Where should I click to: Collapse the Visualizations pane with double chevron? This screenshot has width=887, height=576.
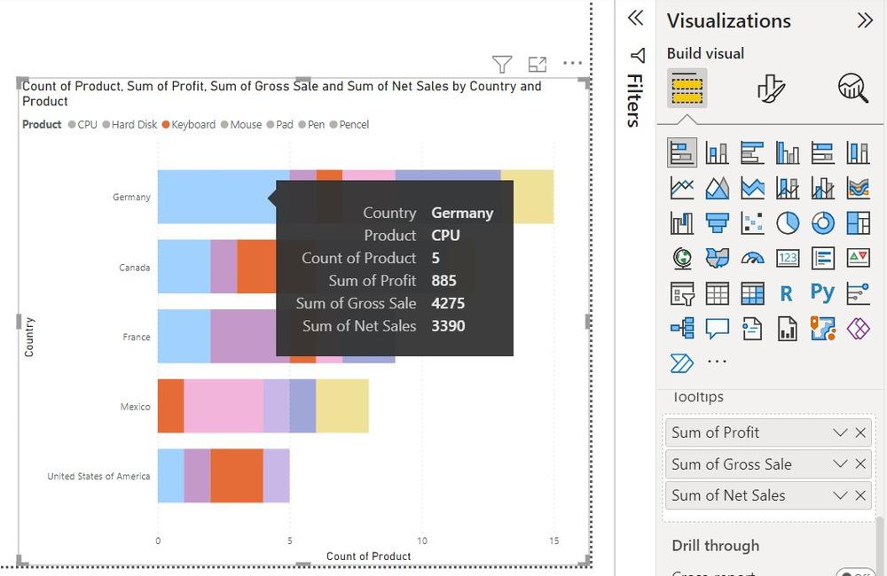[x=865, y=20]
